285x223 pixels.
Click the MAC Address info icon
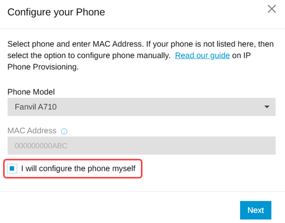[x=64, y=131]
